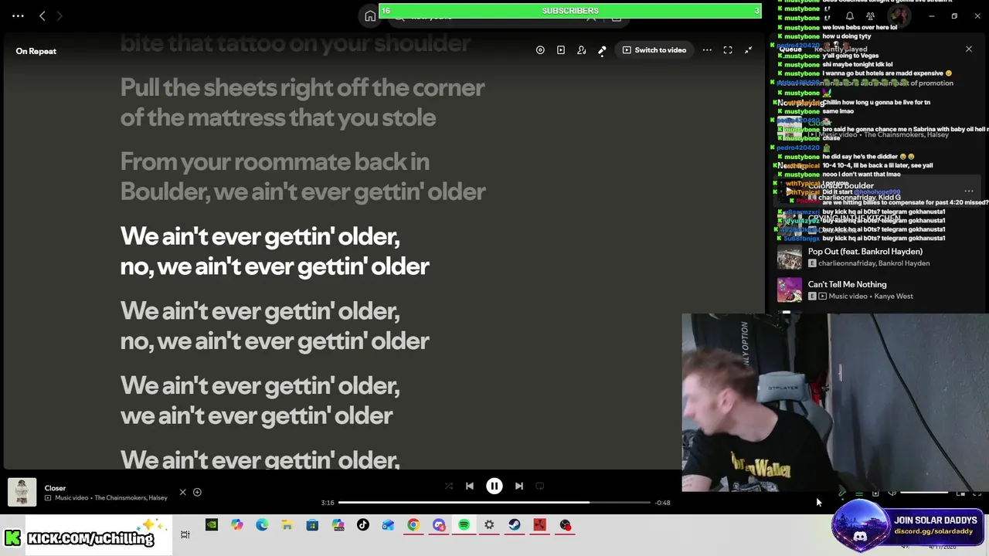Open OBS Studio from the taskbar
This screenshot has height=556, width=989.
tap(566, 525)
